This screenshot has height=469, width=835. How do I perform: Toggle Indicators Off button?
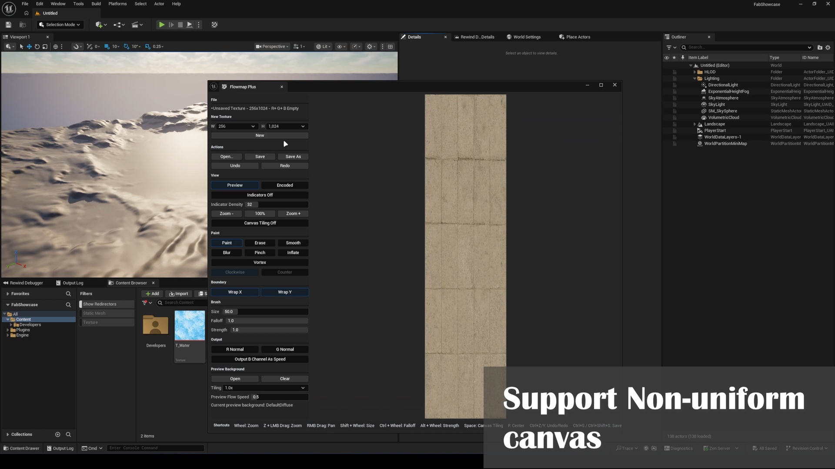click(x=260, y=195)
